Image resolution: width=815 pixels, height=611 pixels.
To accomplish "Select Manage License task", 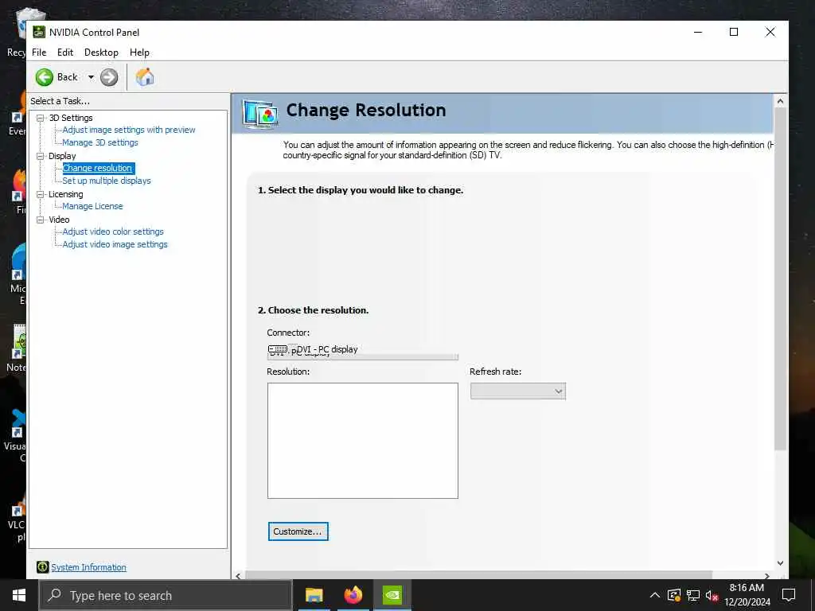I will tap(92, 206).
